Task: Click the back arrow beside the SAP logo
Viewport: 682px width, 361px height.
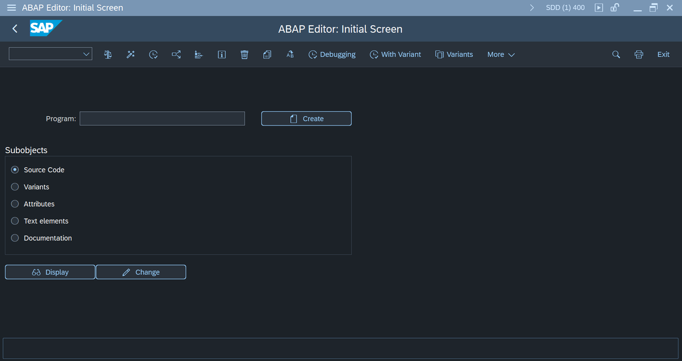Action: coord(15,29)
